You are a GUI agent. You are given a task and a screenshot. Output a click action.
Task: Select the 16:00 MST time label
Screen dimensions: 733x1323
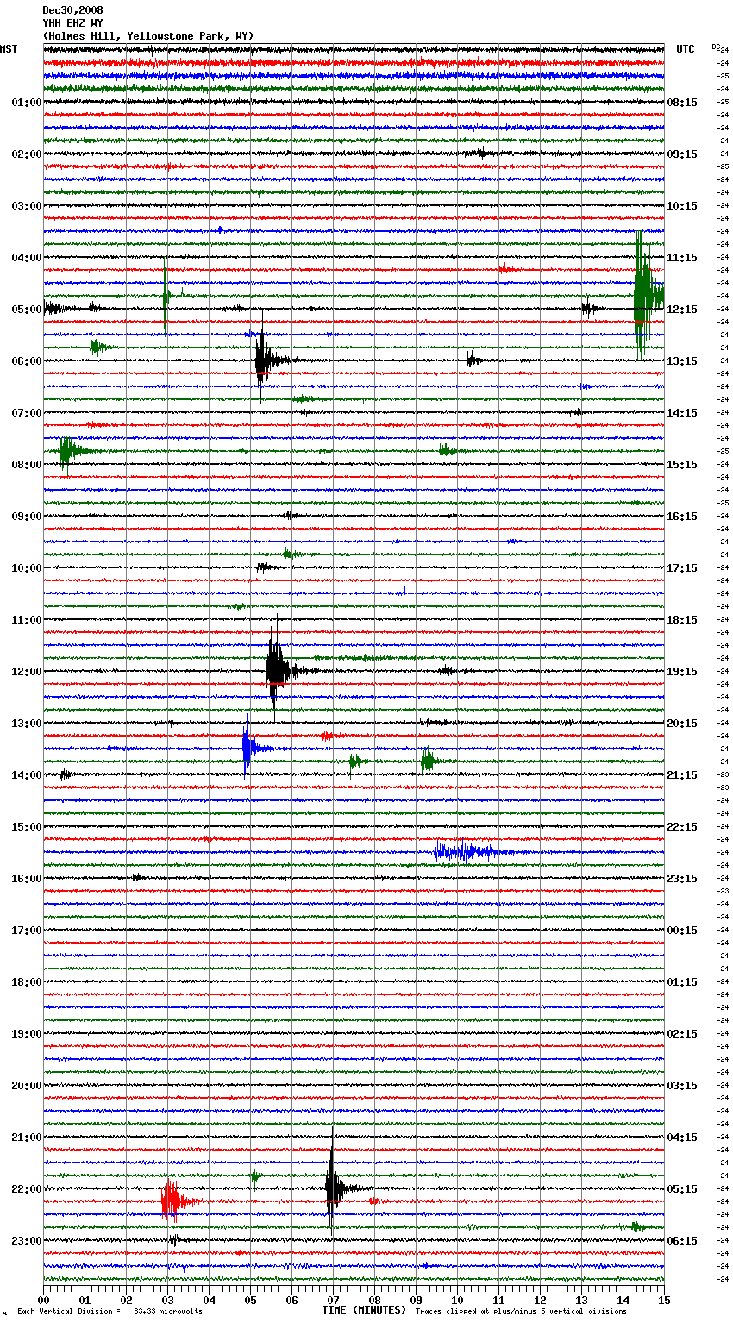[x=26, y=879]
